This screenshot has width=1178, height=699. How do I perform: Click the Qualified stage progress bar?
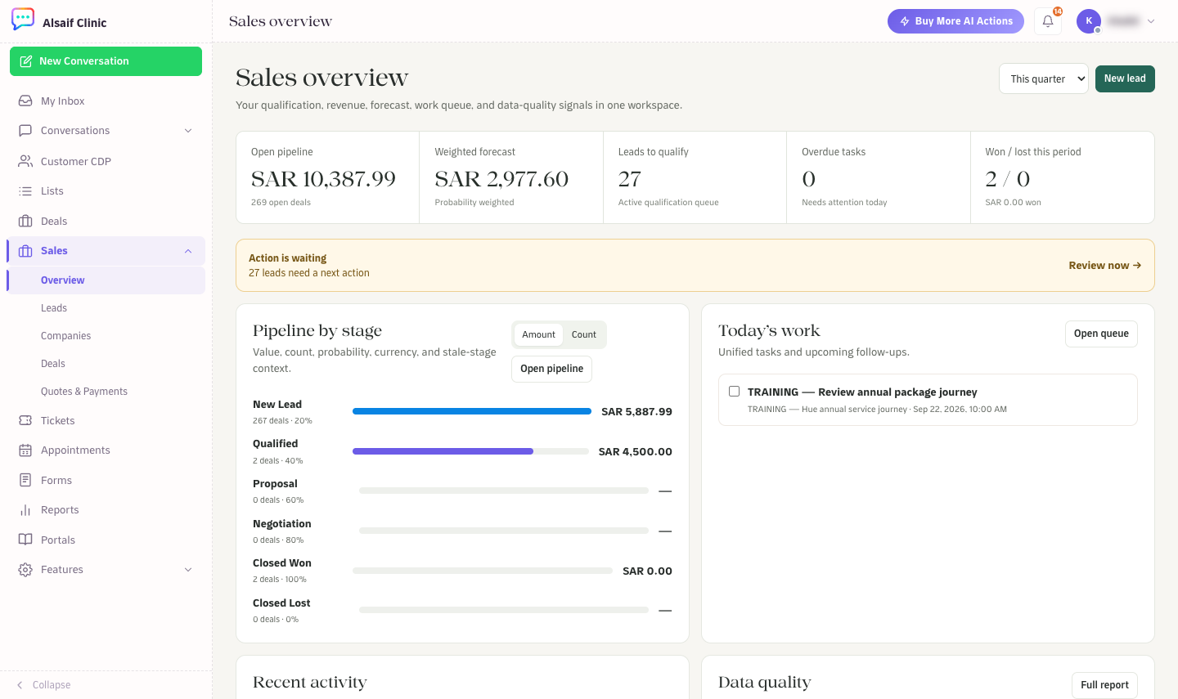coord(470,451)
